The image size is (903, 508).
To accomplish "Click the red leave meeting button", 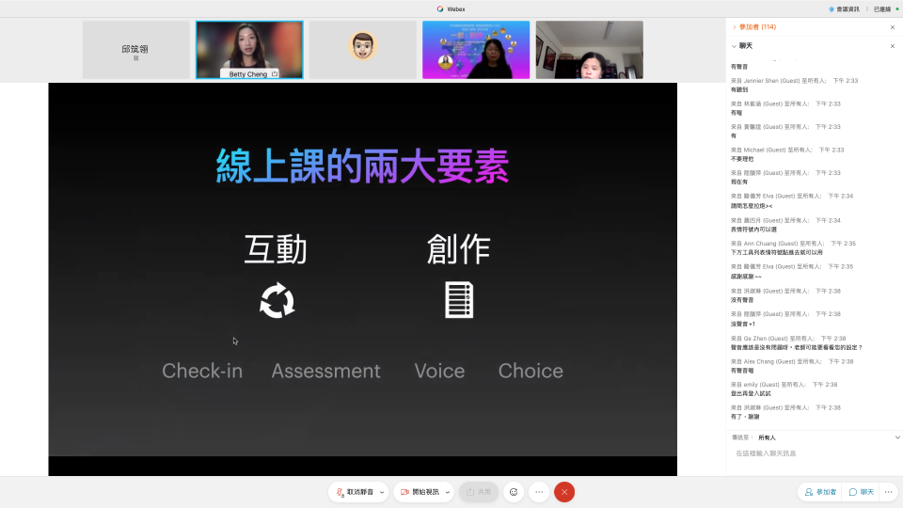I will (x=564, y=492).
